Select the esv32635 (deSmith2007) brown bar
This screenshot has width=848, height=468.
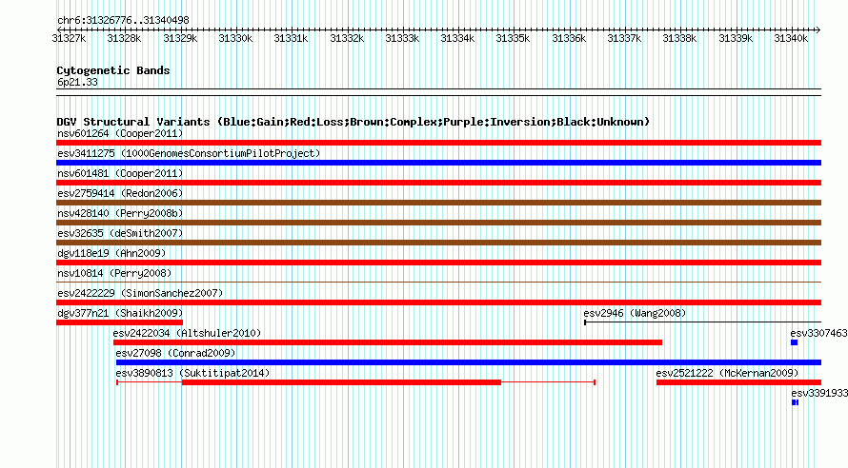click(438, 243)
